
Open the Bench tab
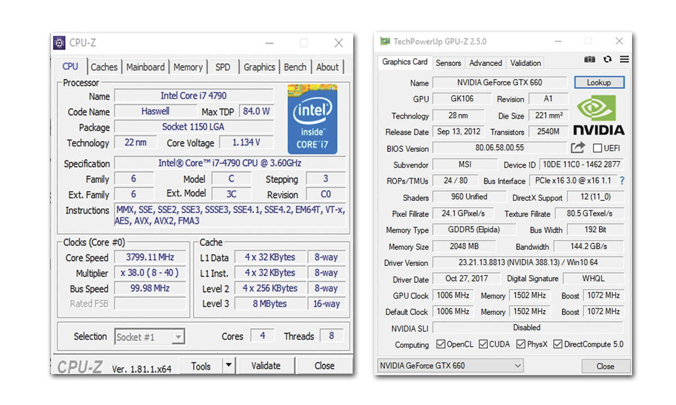(x=295, y=67)
